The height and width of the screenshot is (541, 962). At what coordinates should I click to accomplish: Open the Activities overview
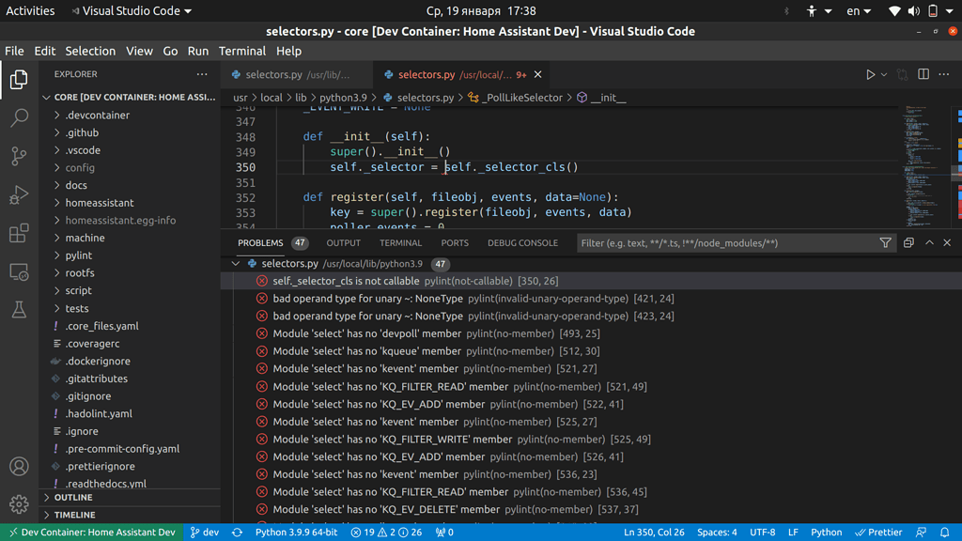click(30, 11)
